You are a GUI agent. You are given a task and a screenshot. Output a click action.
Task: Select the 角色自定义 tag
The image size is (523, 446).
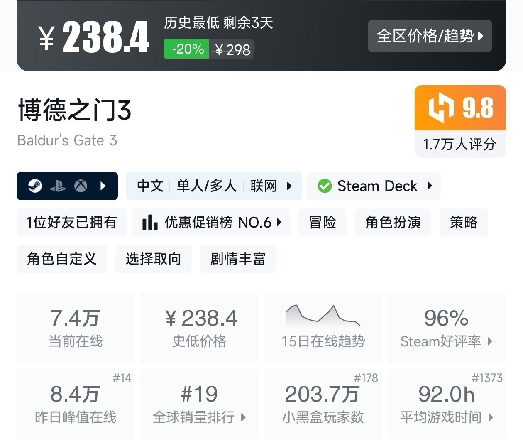tap(62, 259)
